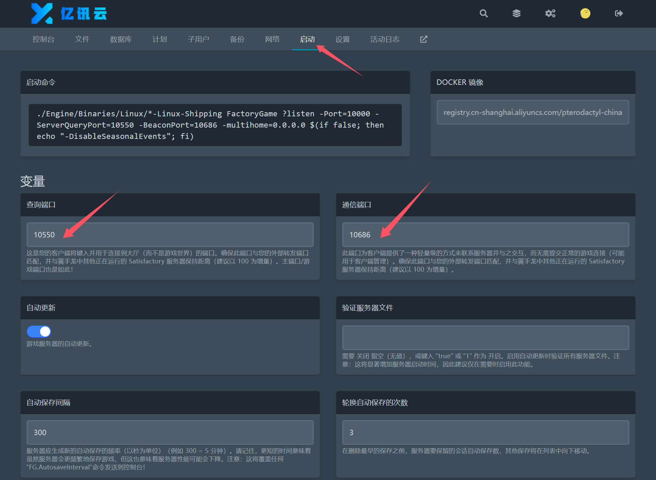
Task: Click the 自动保存间隔 field showing 300
Action: [x=170, y=432]
